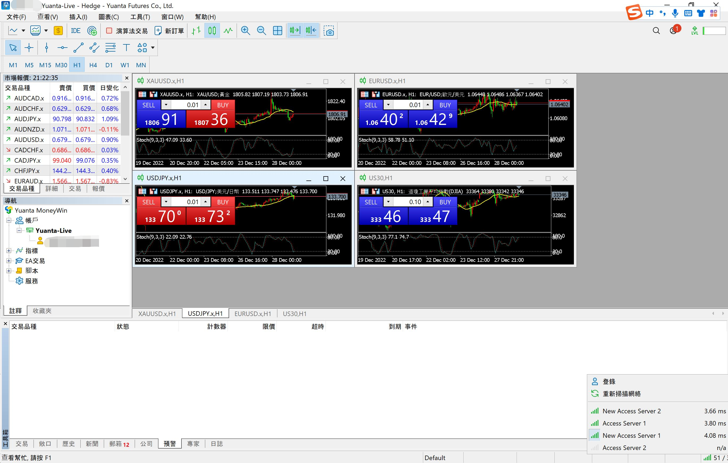Image resolution: width=728 pixels, height=463 pixels.
Task: Collapse the Yuanta-Live tree node
Action: pyautogui.click(x=19, y=230)
